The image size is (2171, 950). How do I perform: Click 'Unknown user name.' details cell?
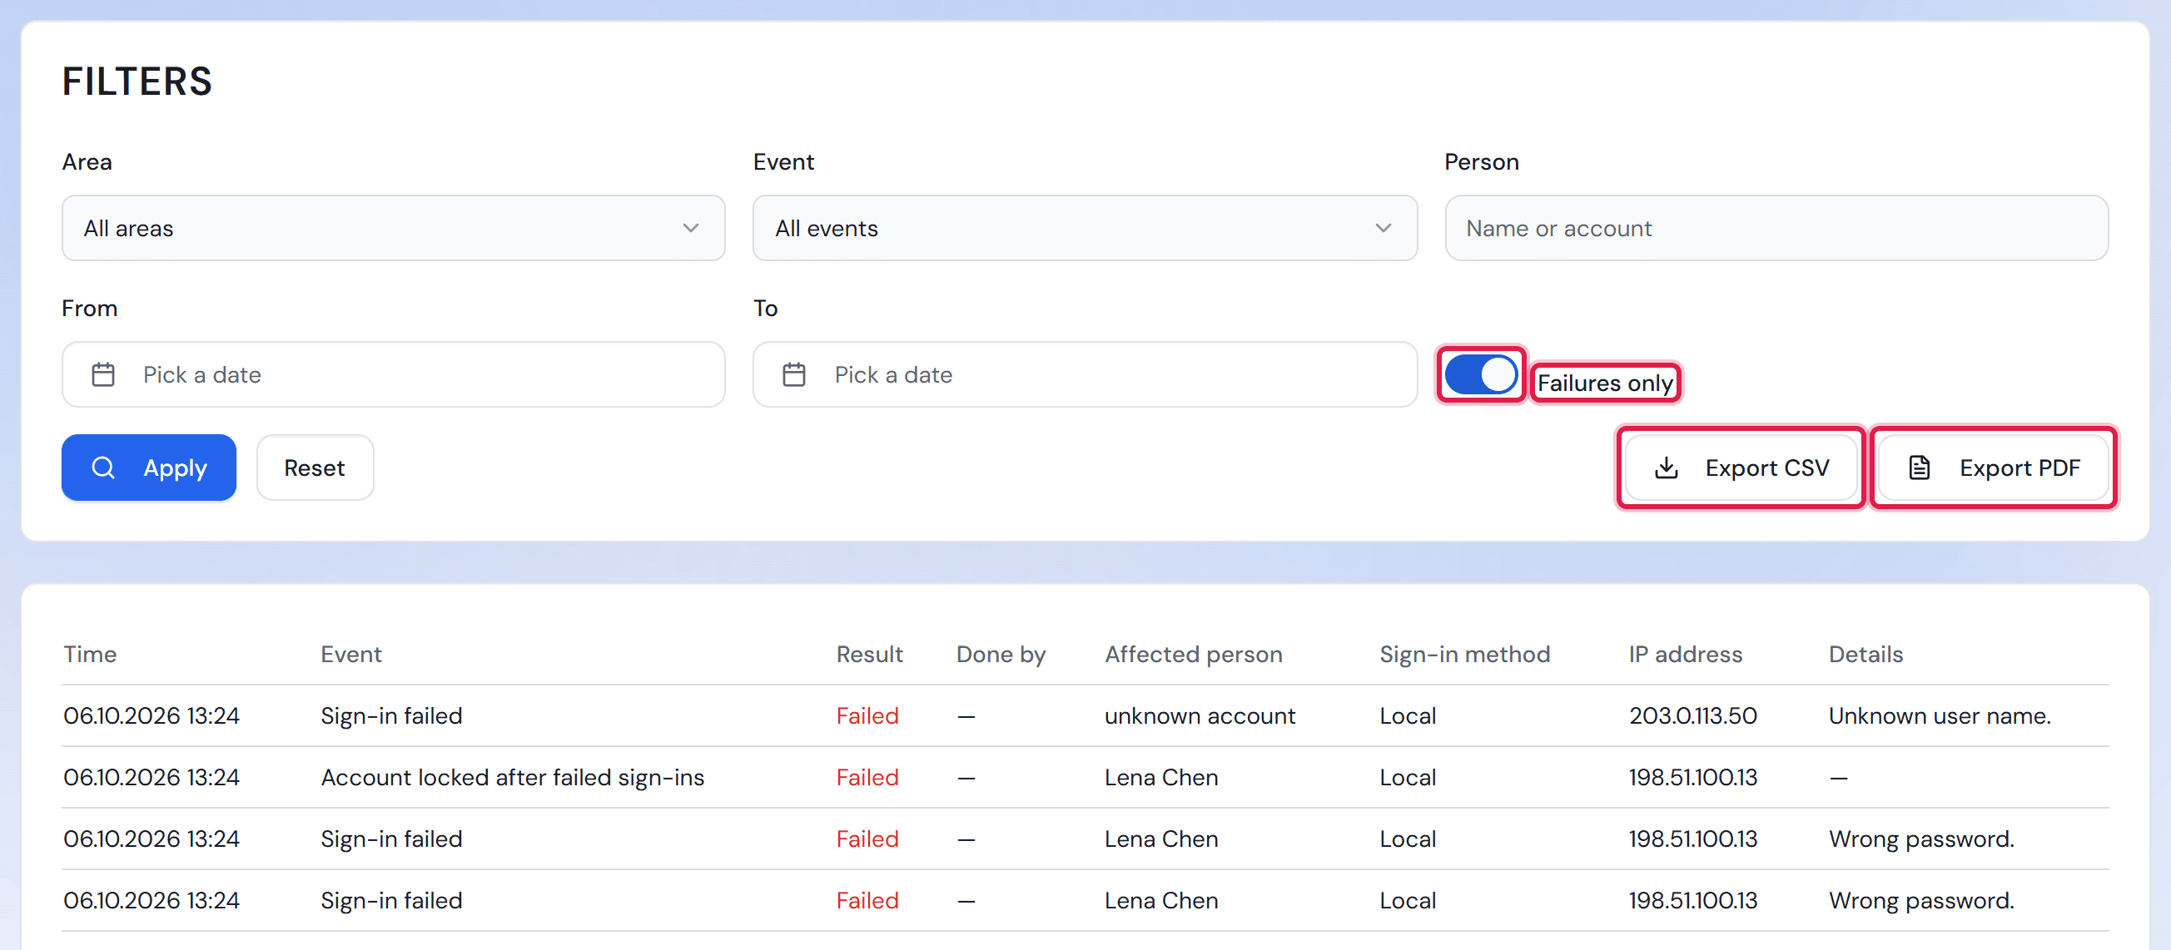(x=1940, y=716)
